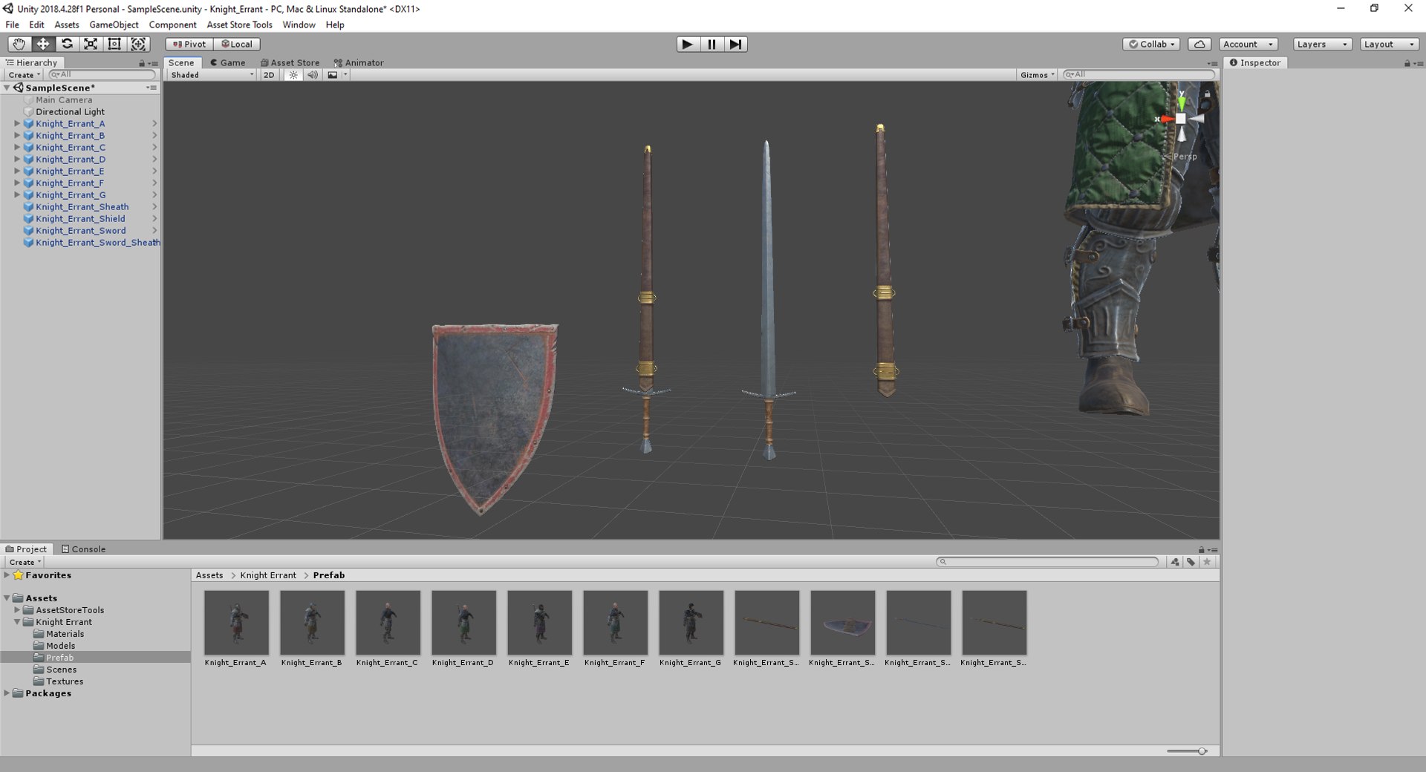Click the Play button
This screenshot has width=1426, height=772.
coord(688,44)
